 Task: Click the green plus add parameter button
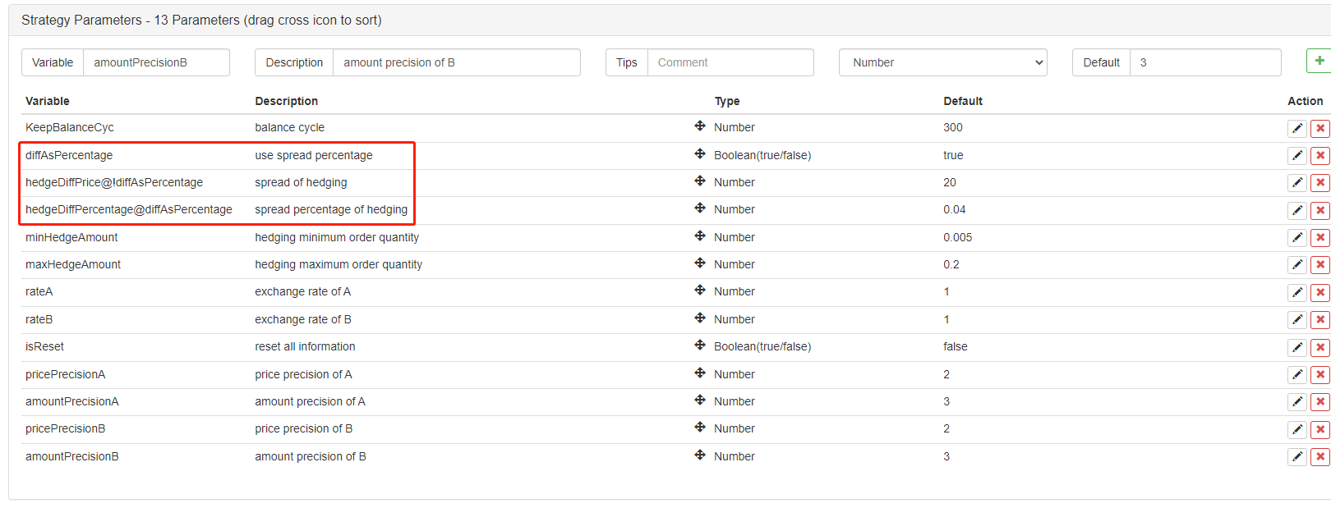[x=1319, y=62]
